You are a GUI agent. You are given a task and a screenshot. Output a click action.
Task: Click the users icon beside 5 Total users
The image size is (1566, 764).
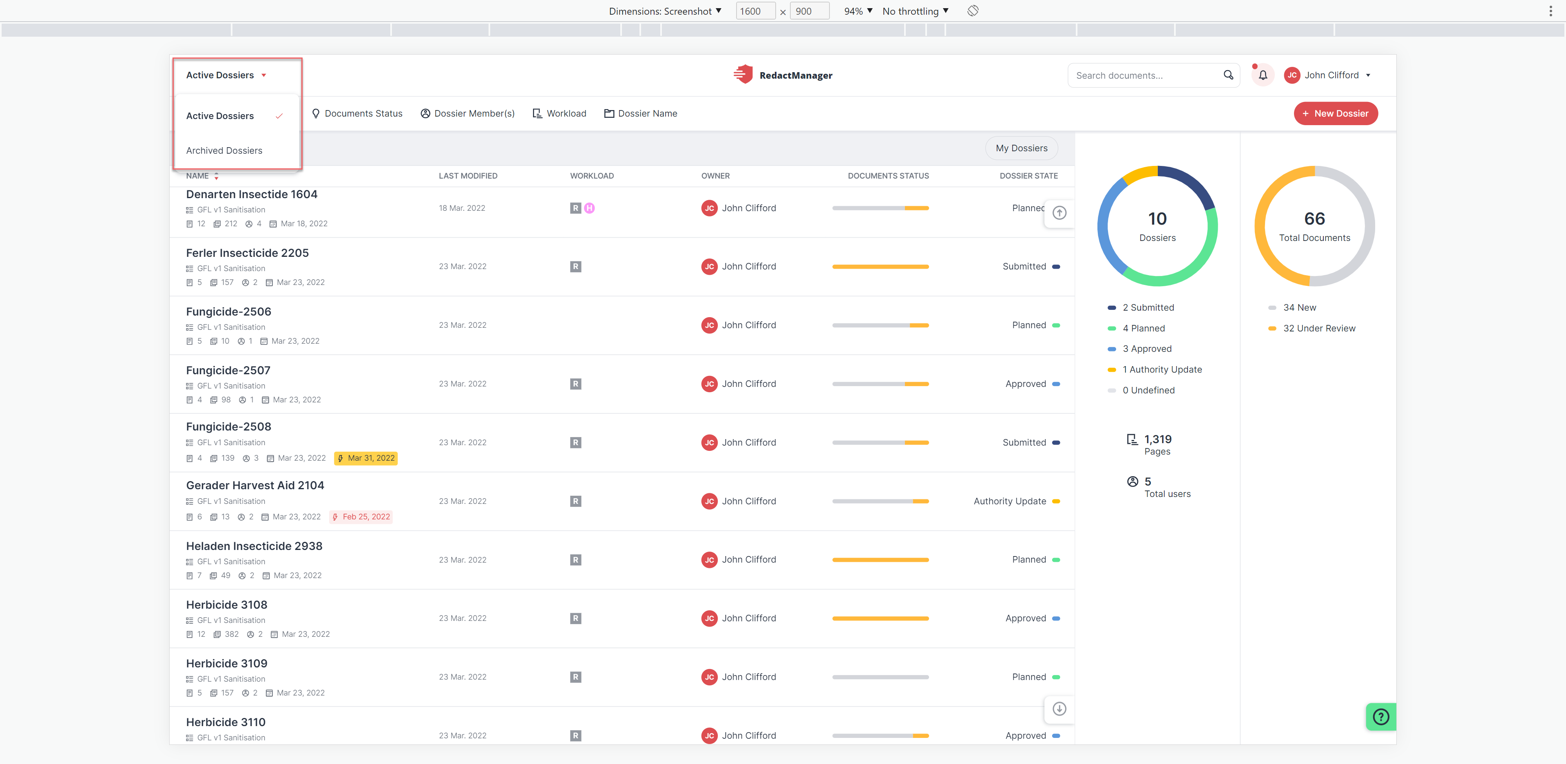[1132, 481]
